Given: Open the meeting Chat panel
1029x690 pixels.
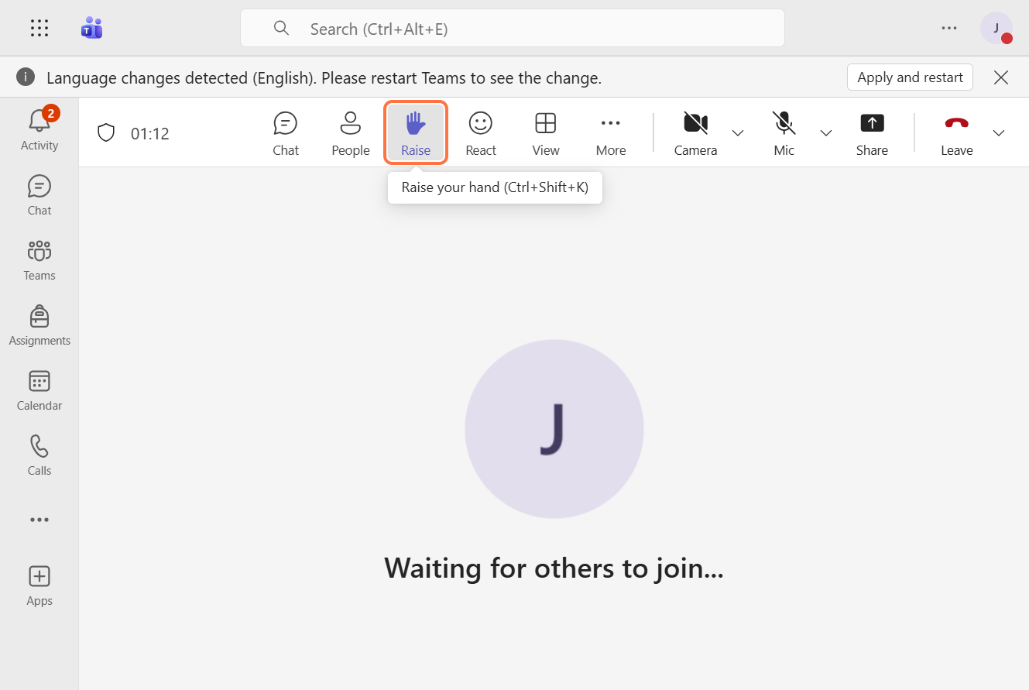Looking at the screenshot, I should click(x=285, y=133).
